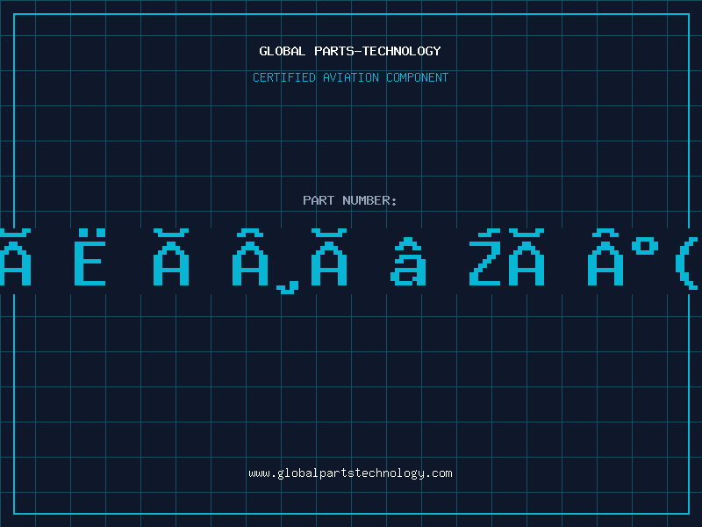Viewport: 702px width, 527px height.
Task: Click the GLOBAL PARTS-TECHNOLOGY heading
Action: pos(350,51)
